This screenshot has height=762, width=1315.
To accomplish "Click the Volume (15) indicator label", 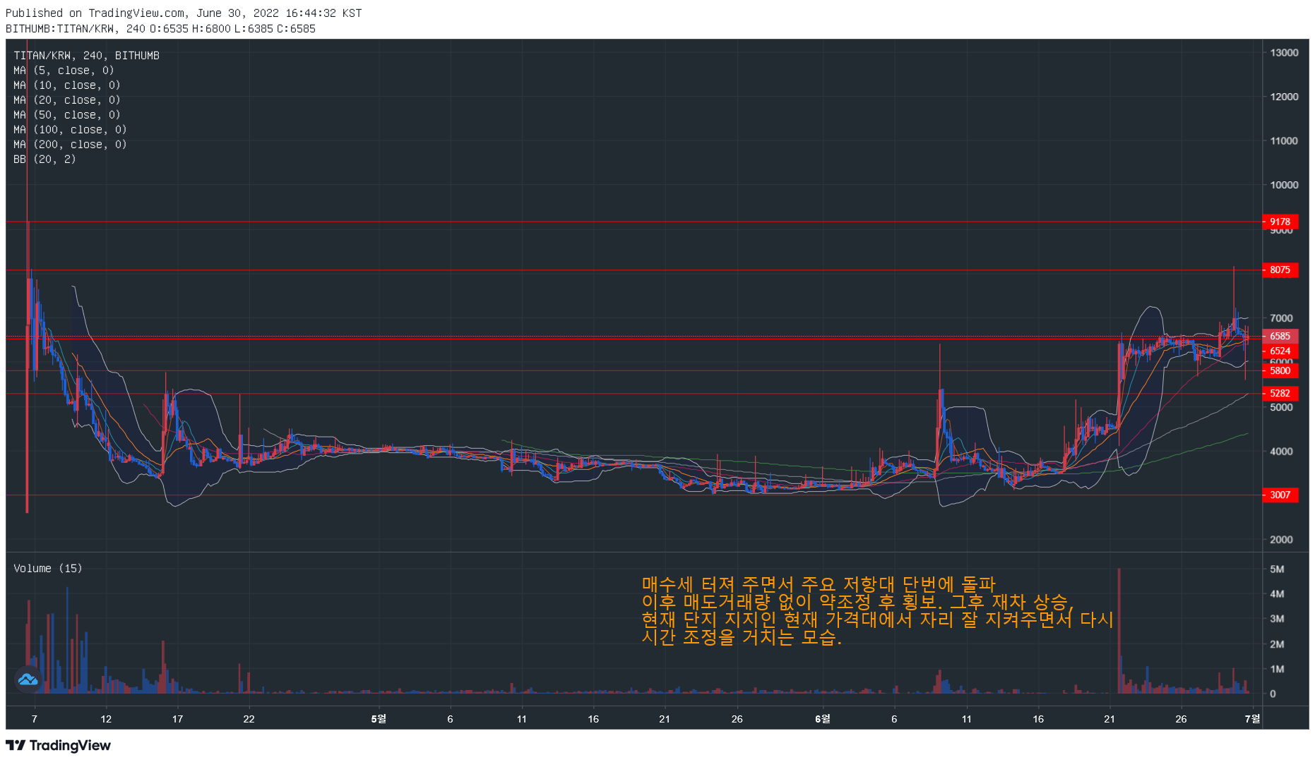I will [x=47, y=568].
